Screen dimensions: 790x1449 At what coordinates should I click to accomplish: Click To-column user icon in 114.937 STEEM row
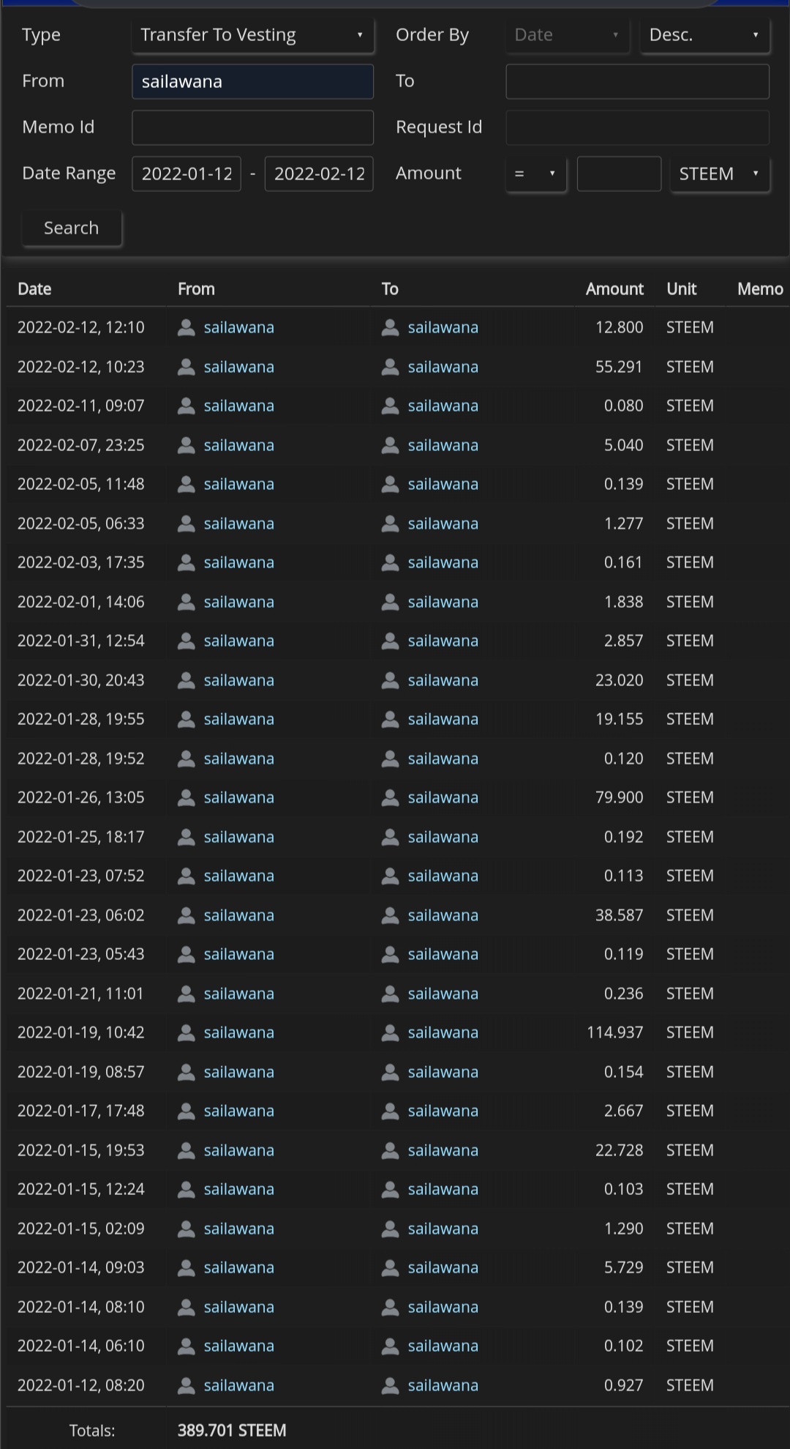point(390,1032)
